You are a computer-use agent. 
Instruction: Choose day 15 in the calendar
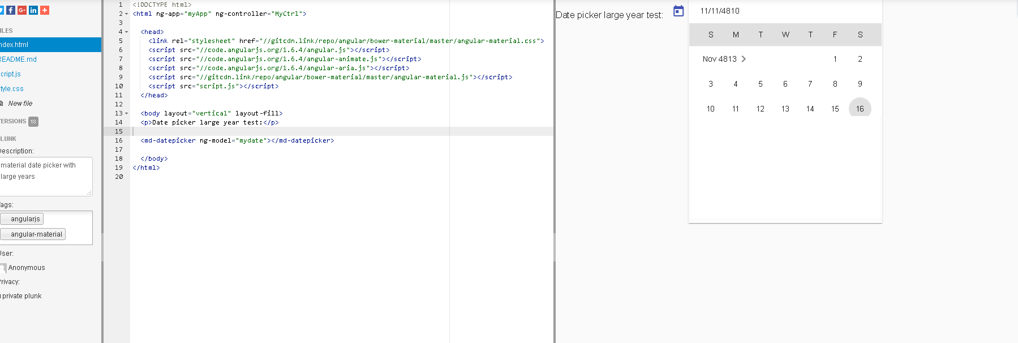click(x=835, y=109)
